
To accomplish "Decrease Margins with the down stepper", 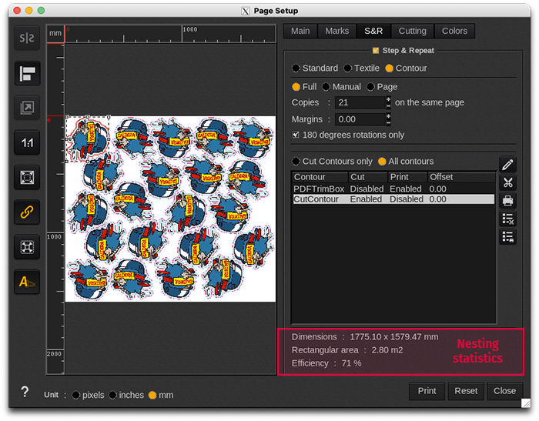I will tap(388, 122).
